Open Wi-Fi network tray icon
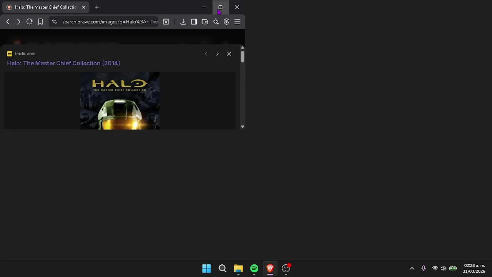 tap(435, 269)
